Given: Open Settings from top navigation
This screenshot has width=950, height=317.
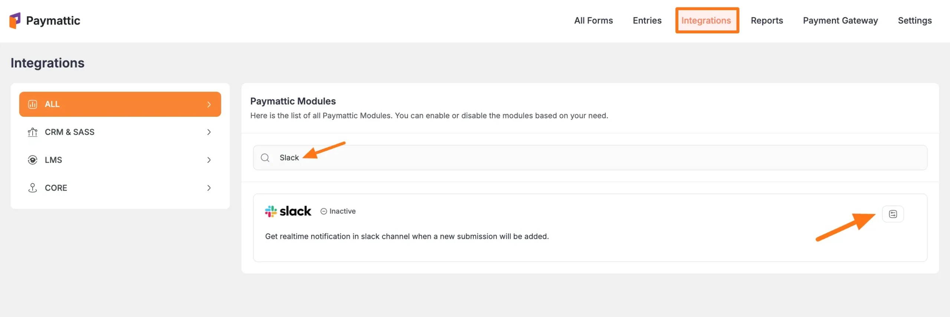Looking at the screenshot, I should pos(914,21).
